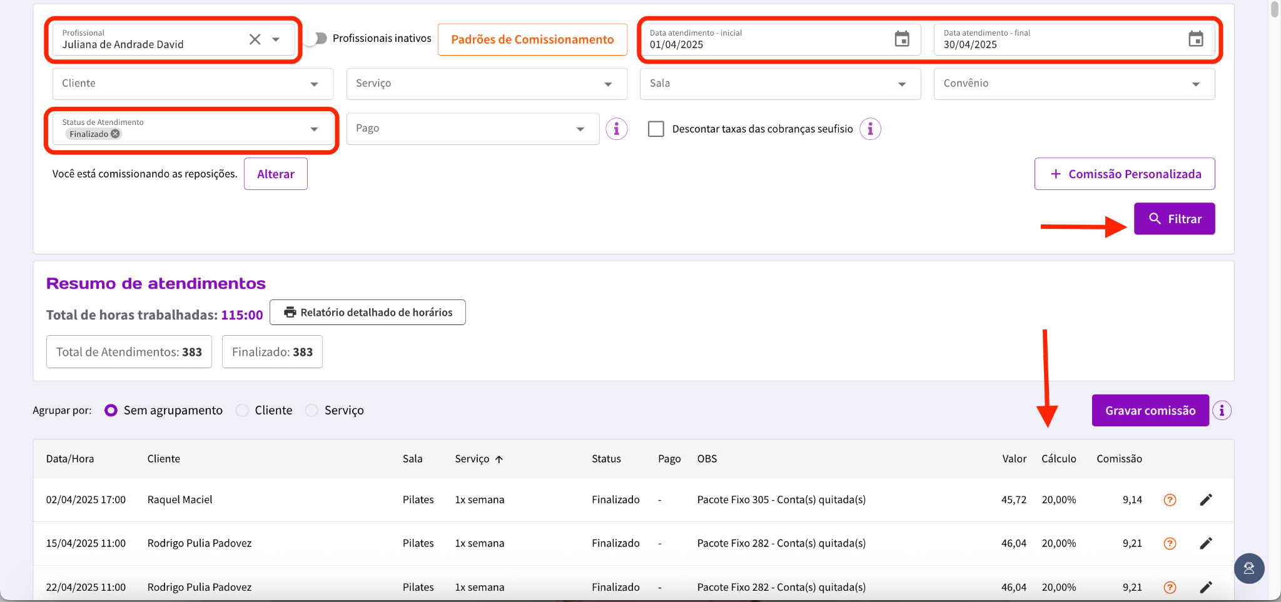Select Serviço grouping radio option
Viewport: 1281px width, 602px height.
[311, 411]
